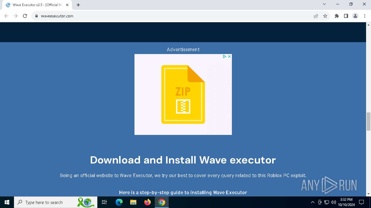Screen dimensions: 371x208
Task: Open Chrome three-dot menu
Action: (365, 16)
